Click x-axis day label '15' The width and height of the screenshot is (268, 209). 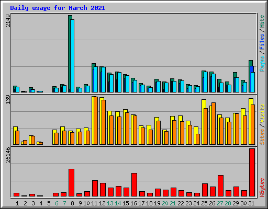tap(126, 203)
